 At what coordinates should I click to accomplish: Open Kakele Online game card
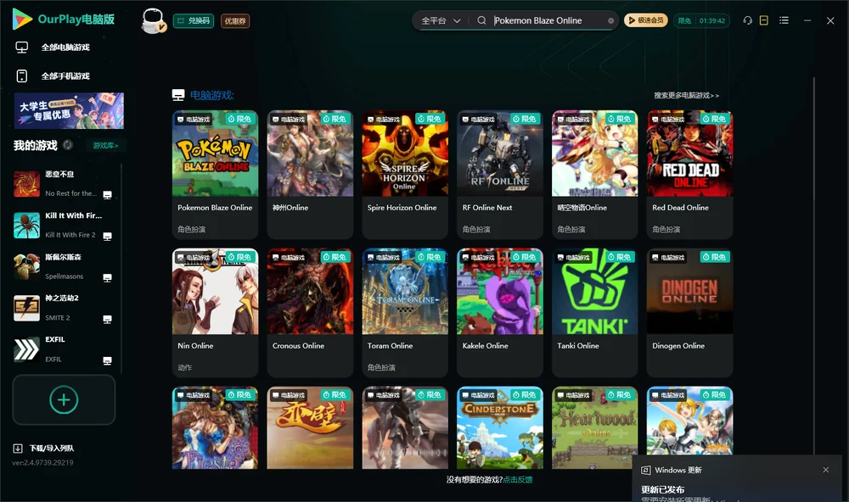pyautogui.click(x=500, y=312)
